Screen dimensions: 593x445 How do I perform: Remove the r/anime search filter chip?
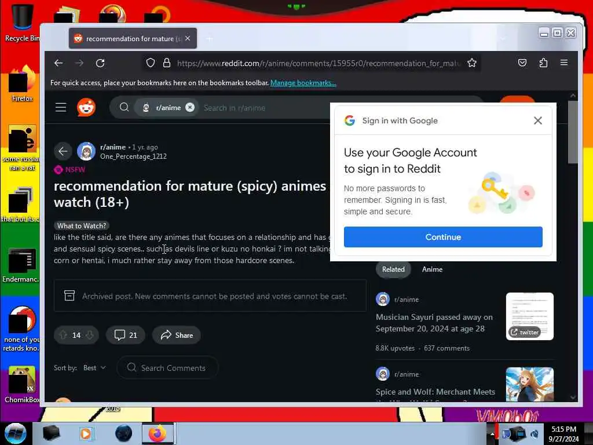click(190, 107)
